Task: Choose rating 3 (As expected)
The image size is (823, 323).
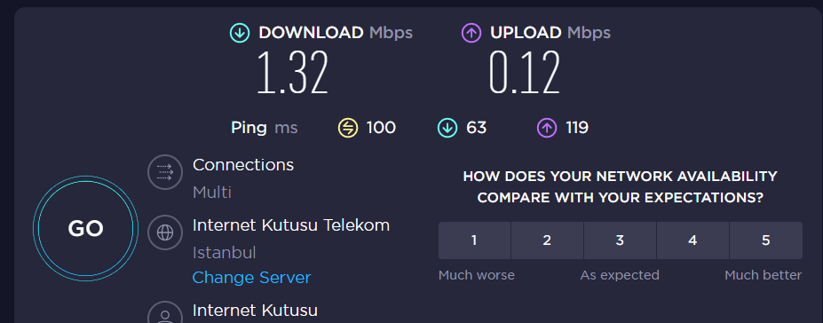Action: click(x=620, y=240)
